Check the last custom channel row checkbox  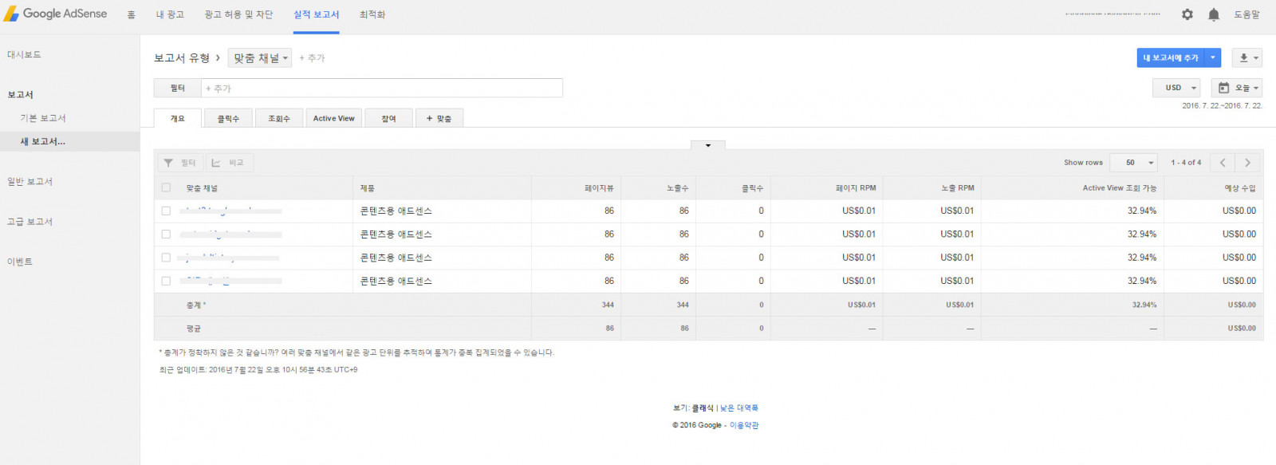pyautogui.click(x=166, y=281)
